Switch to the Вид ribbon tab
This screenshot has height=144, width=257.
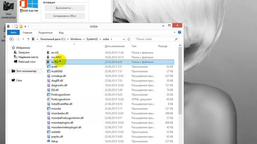click(x=61, y=33)
